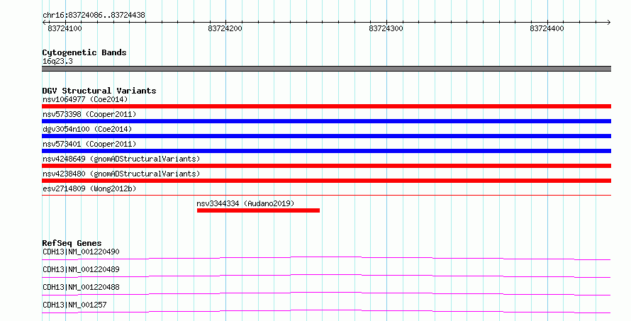Click nsv4248649 (gnomADStructuralVariants) label
Screen dimensions: 631x321
[121, 159]
